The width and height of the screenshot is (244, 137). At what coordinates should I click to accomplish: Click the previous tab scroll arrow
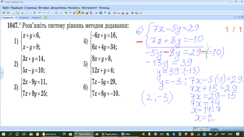click(x=234, y=17)
